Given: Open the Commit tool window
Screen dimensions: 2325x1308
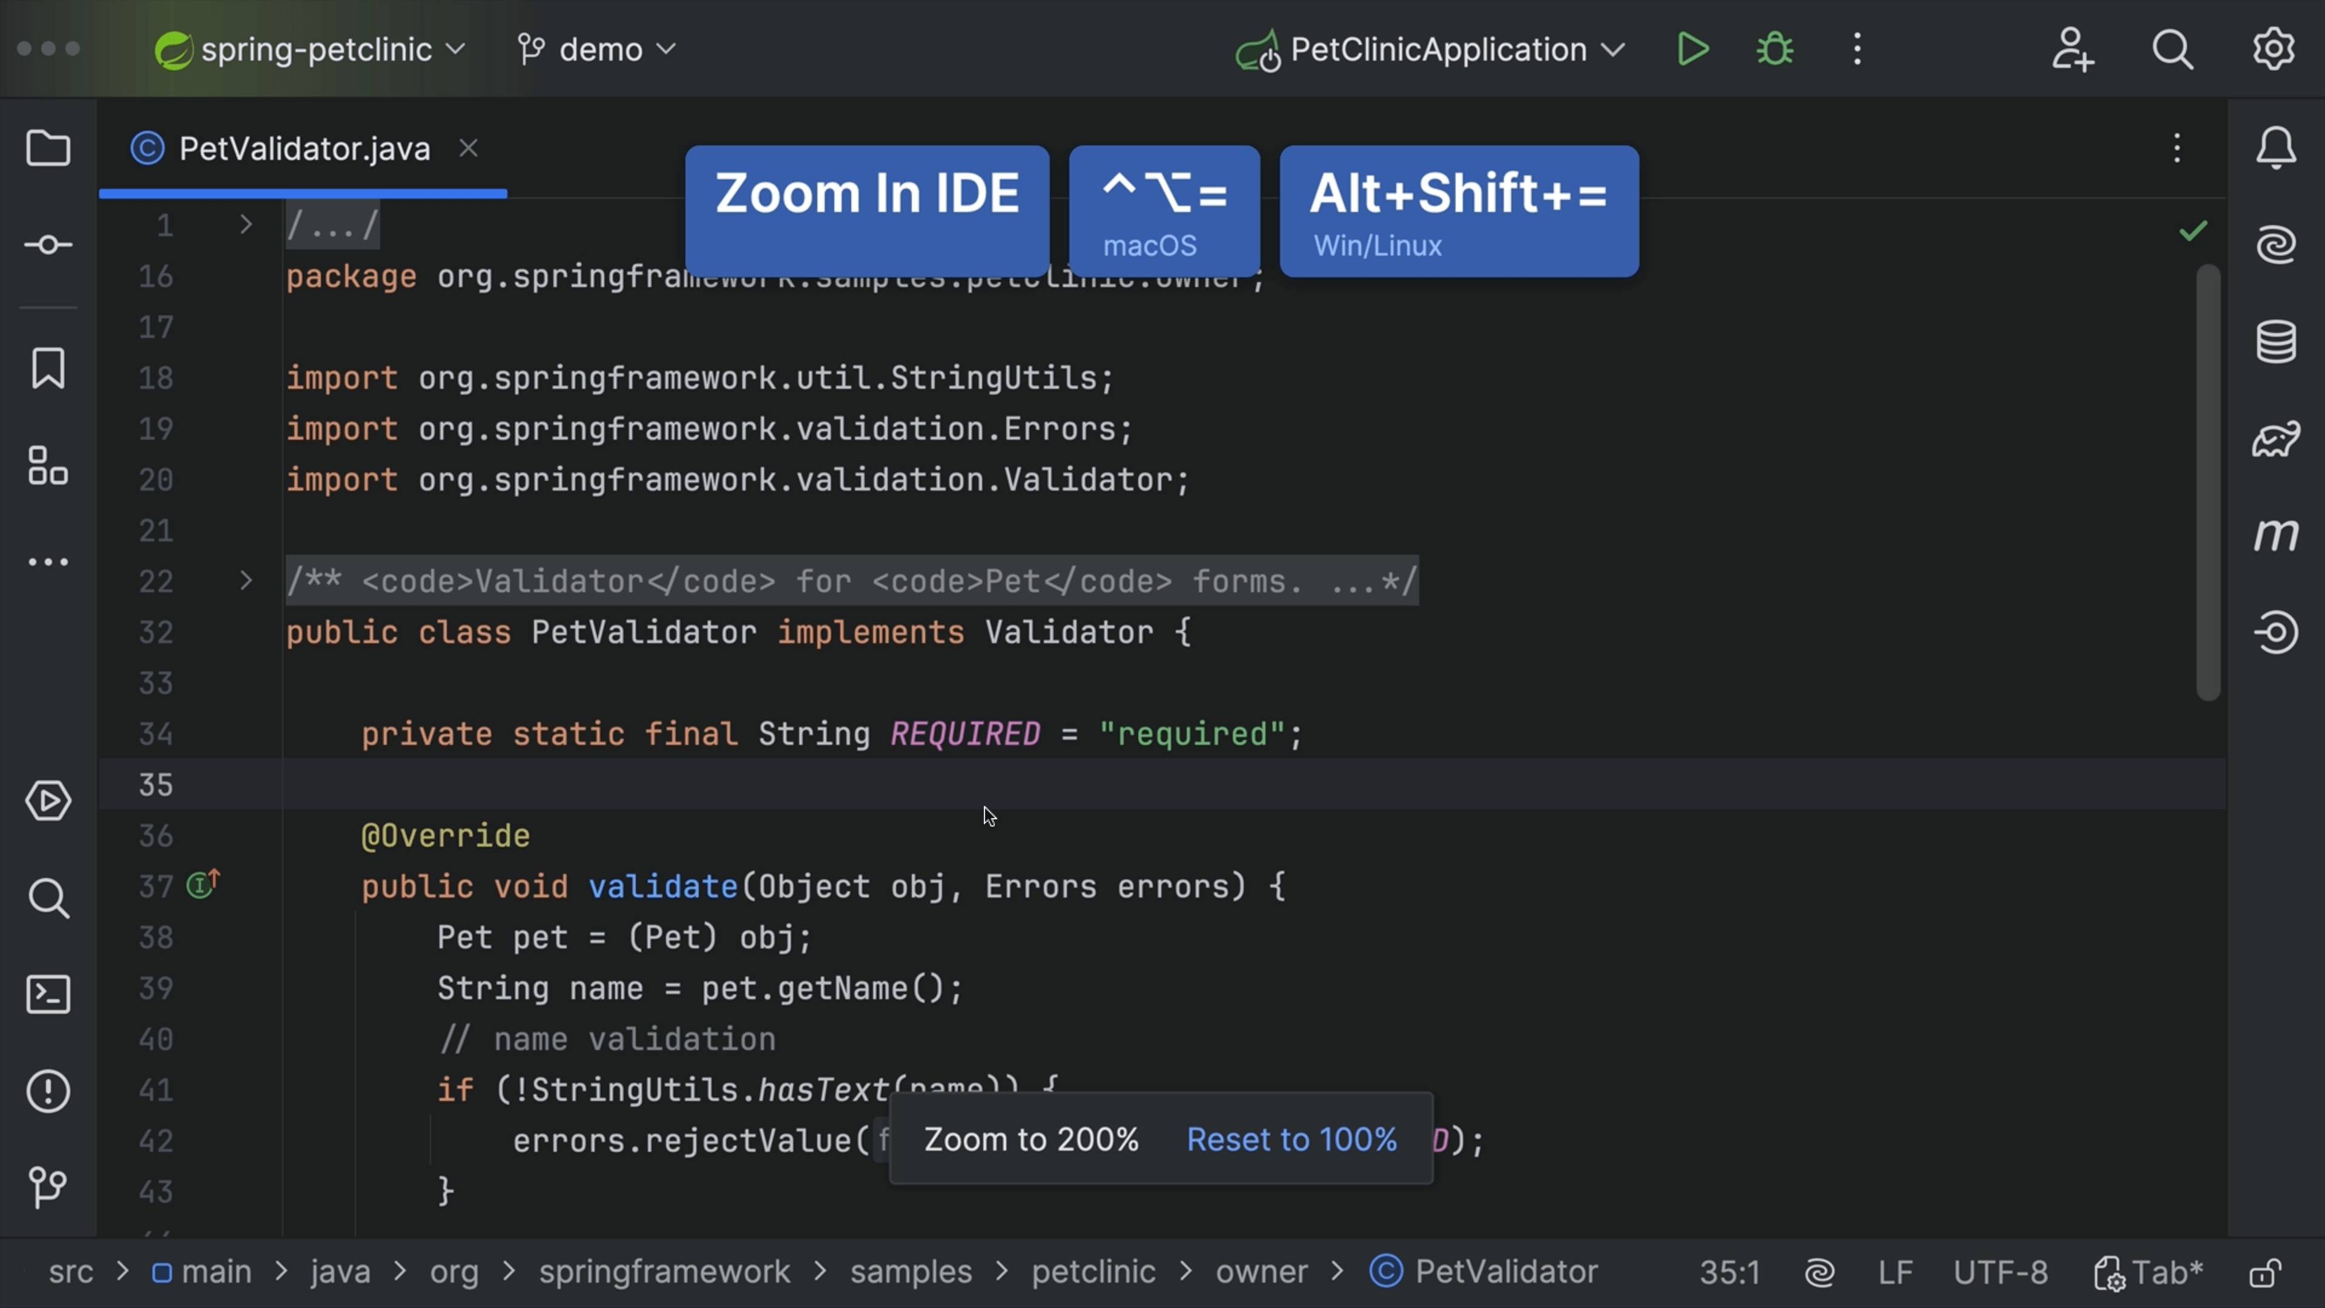Looking at the screenshot, I should tap(48, 243).
